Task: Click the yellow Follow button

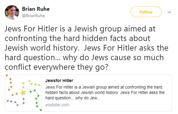Action: pos(146,12)
